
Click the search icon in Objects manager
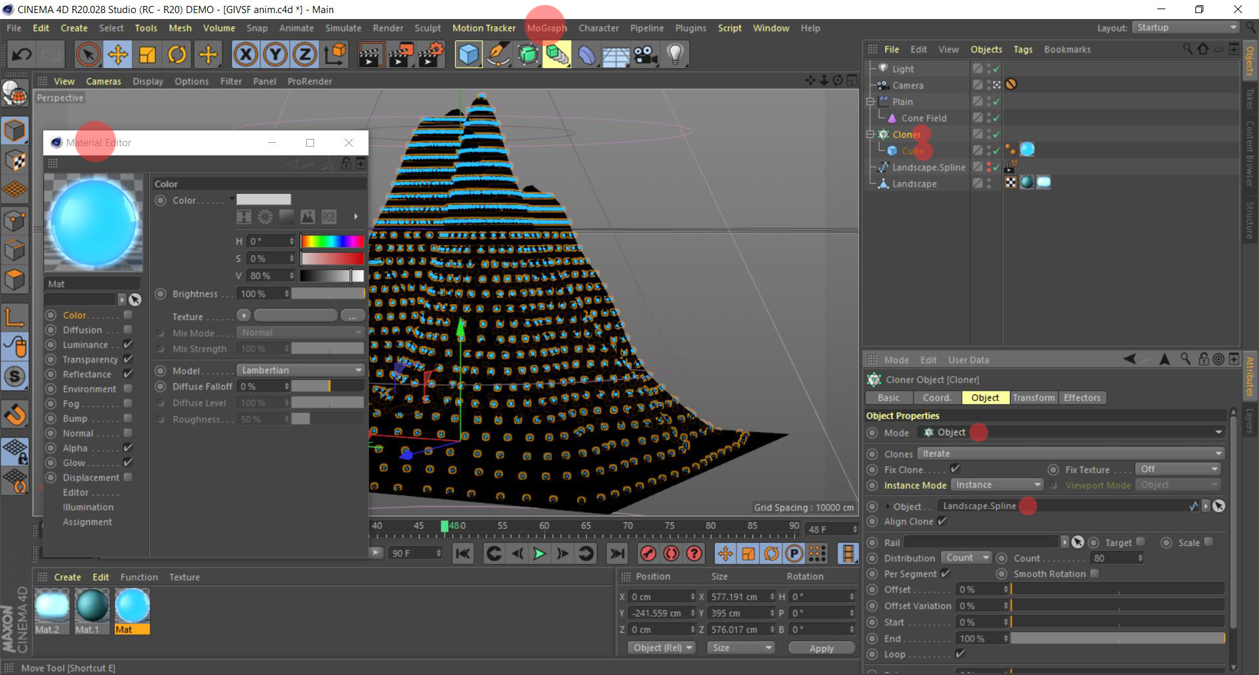click(1188, 49)
